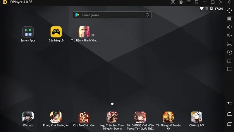The image size is (234, 132).
Task: Open the Tru Tiên – Thanh Vân game ad
Action: pos(84,32)
